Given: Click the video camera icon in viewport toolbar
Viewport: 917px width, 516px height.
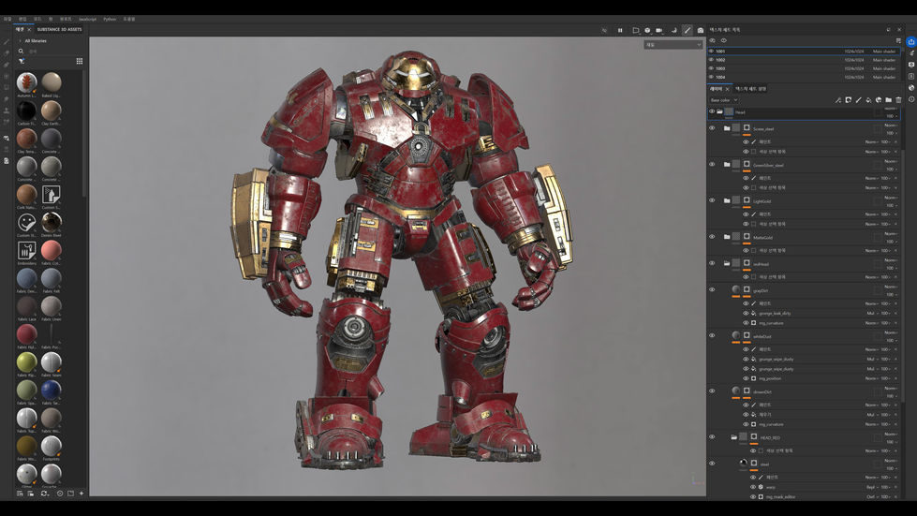Looking at the screenshot, I should (x=659, y=30).
